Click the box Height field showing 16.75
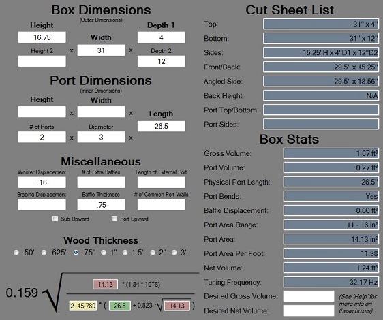383x320 pixels. 42,37
